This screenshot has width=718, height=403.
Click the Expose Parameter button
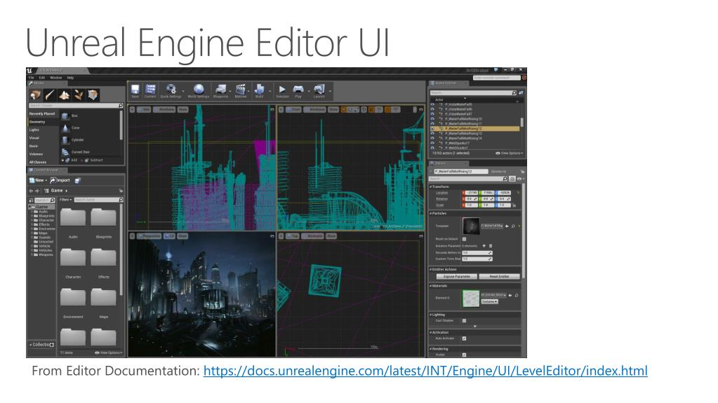tap(456, 276)
